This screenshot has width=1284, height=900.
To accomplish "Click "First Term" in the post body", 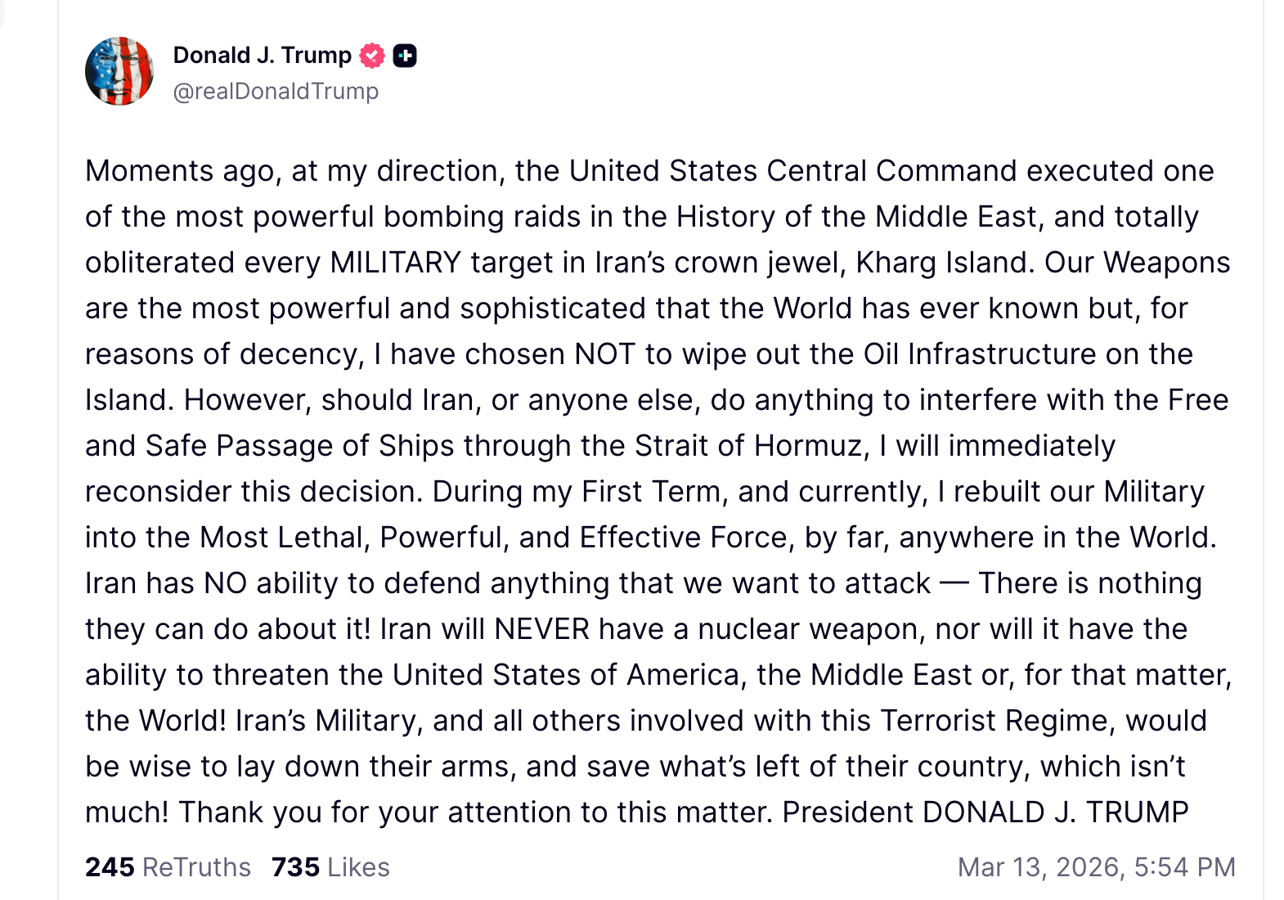I will click(651, 492).
